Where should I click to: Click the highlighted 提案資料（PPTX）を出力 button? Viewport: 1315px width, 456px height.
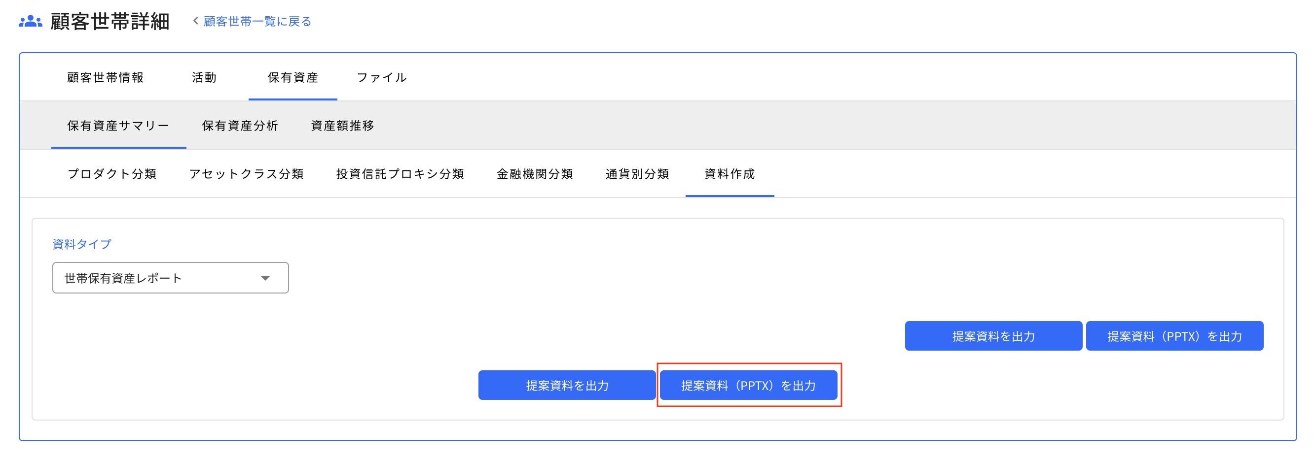(749, 385)
